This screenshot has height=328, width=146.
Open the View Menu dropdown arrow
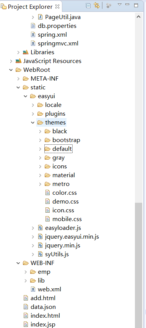click(120, 5)
